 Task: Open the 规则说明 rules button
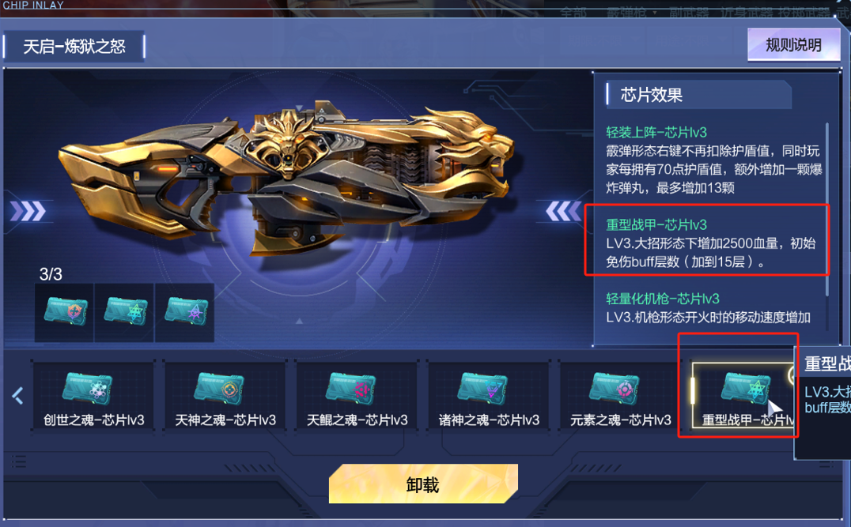[793, 45]
